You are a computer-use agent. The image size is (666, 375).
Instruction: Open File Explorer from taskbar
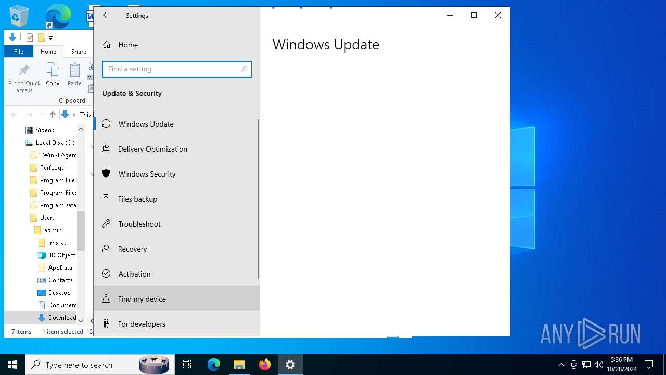click(x=239, y=365)
